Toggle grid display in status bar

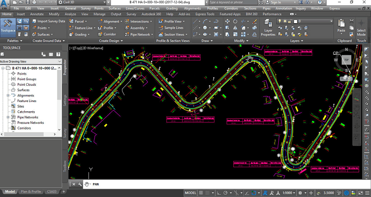pyautogui.click(x=201, y=193)
